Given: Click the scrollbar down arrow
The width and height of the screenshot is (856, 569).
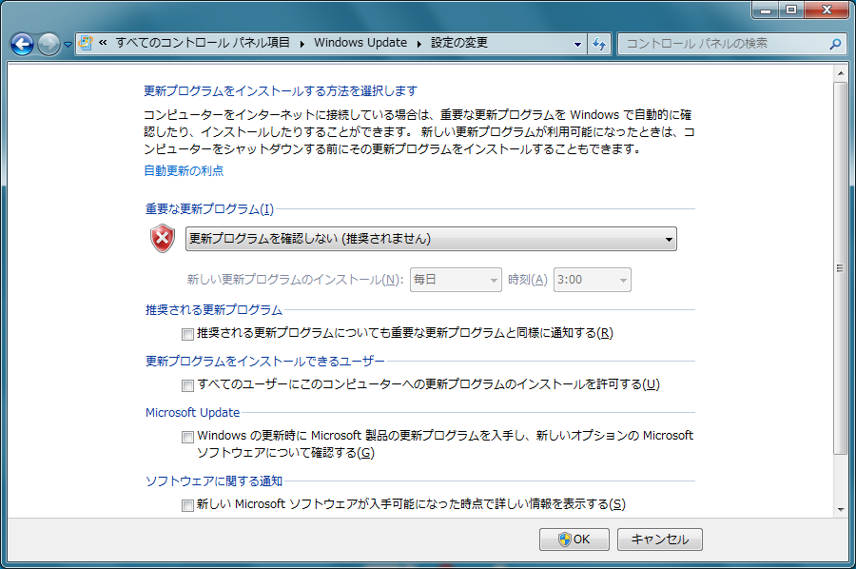Looking at the screenshot, I should [841, 509].
